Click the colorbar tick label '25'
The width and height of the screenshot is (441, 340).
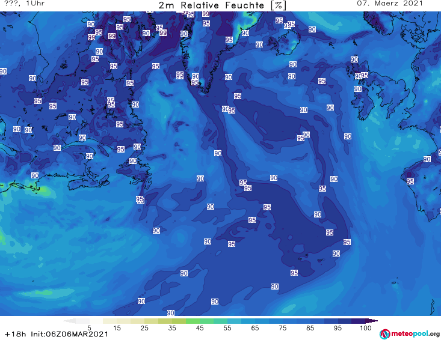(x=144, y=328)
